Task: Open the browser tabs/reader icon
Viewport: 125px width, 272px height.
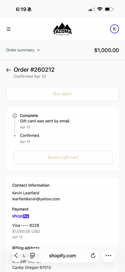Action: click(32, 255)
